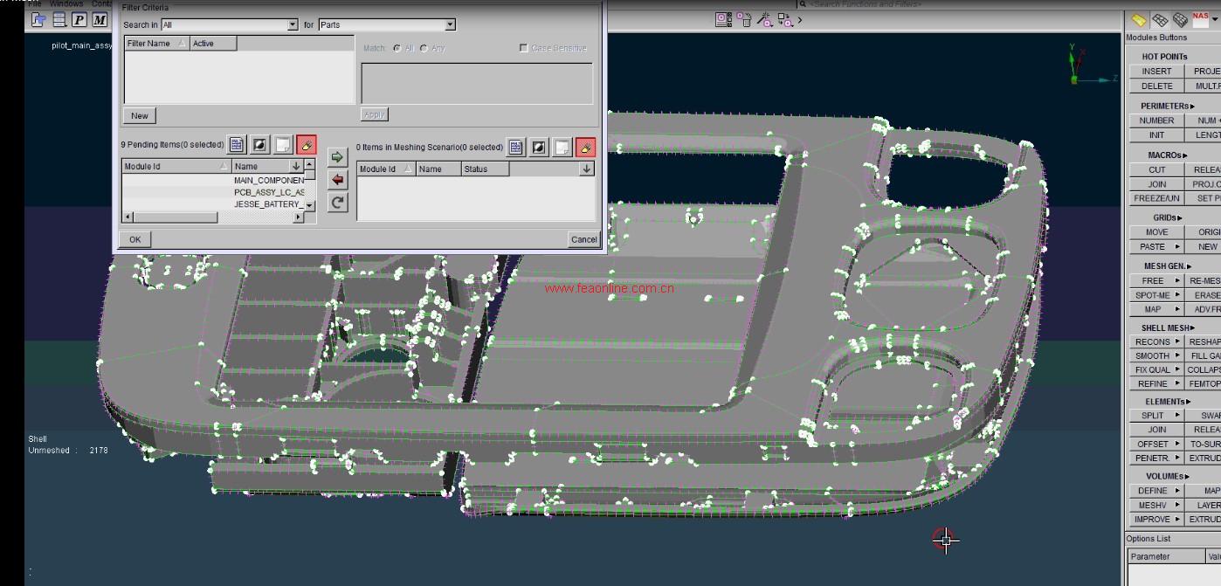The width and height of the screenshot is (1221, 586).
Task: Click the red-highlighted clear icon above Pending Items
Action: click(306, 145)
